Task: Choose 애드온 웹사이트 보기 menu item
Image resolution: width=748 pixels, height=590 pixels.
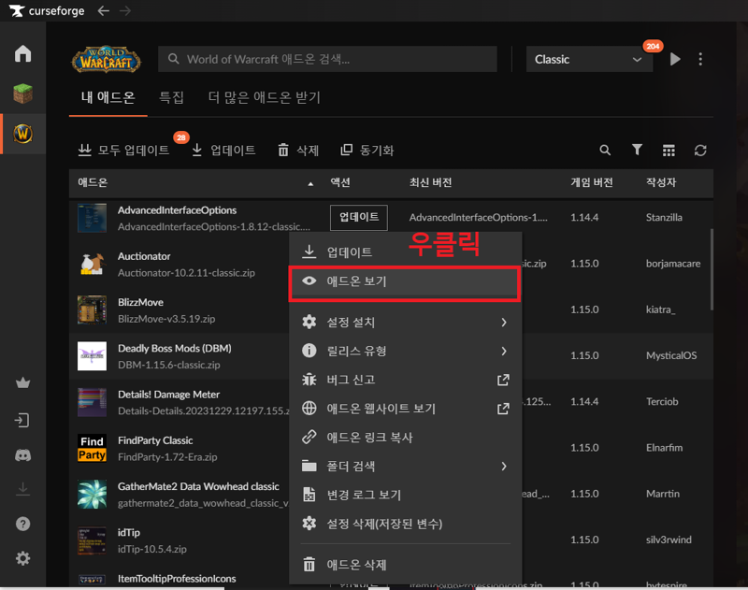Action: (406, 409)
